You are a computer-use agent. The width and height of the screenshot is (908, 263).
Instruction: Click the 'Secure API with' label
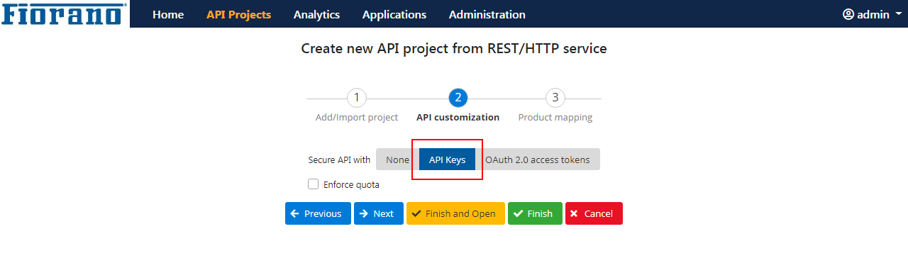coord(339,160)
